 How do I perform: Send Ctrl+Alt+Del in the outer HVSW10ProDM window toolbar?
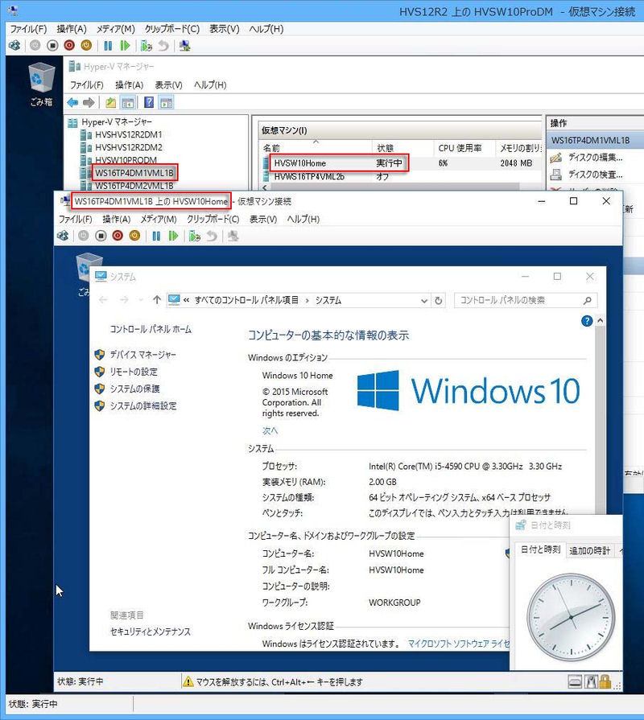(x=14, y=46)
